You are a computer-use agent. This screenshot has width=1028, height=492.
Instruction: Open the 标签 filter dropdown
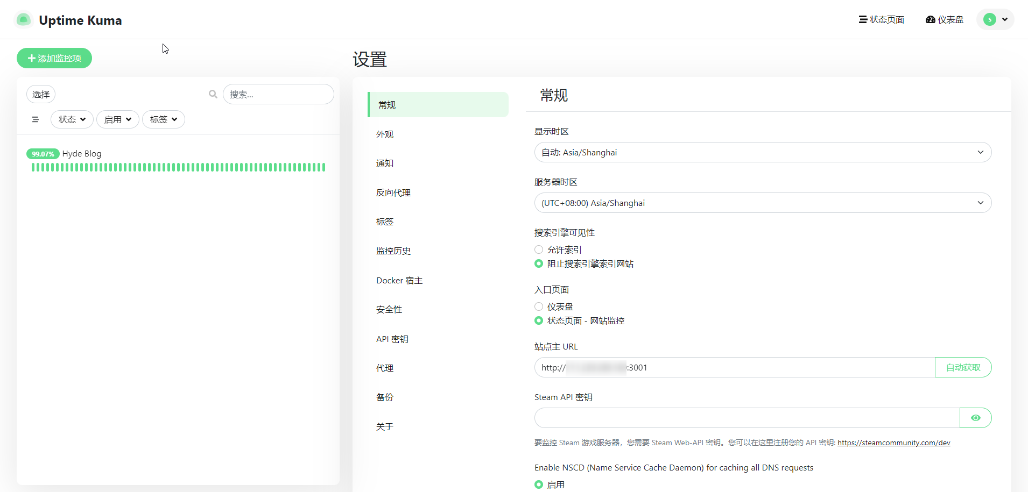164,119
